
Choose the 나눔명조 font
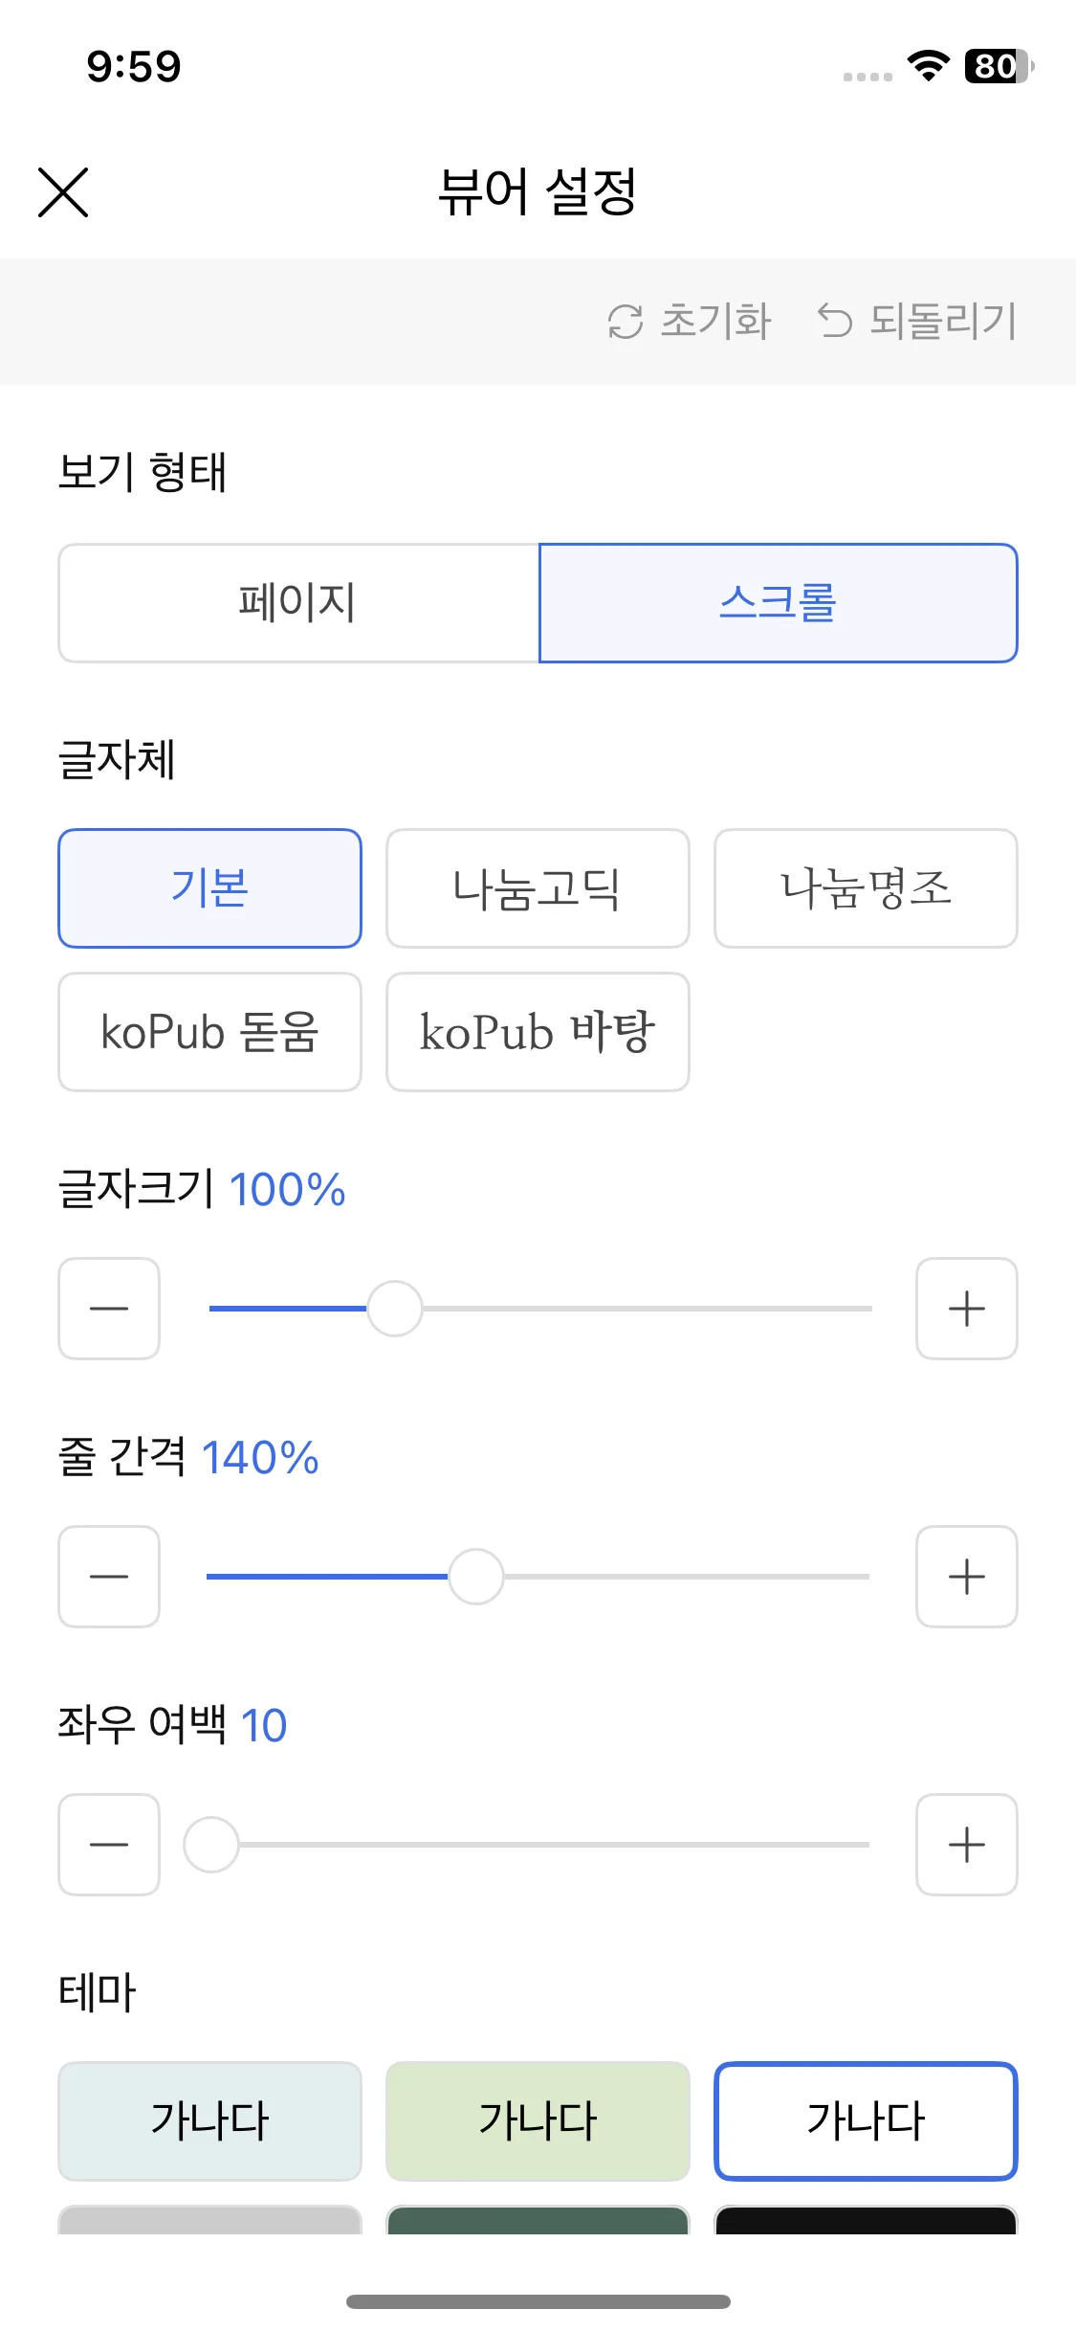(866, 888)
